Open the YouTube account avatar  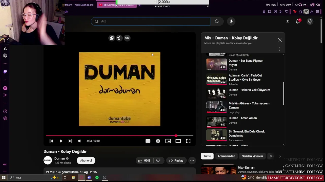click(x=310, y=21)
